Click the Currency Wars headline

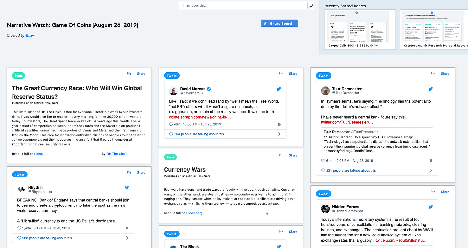tap(185, 170)
